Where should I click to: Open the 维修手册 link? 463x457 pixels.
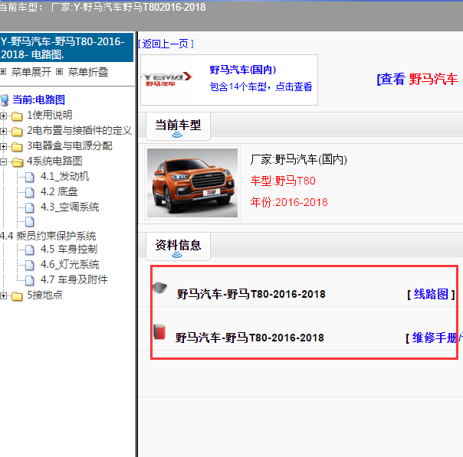(x=435, y=338)
